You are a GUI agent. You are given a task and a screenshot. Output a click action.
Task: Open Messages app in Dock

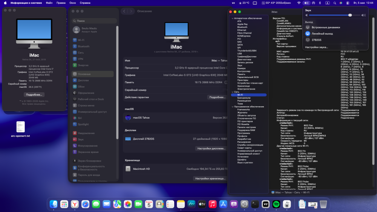[x=96, y=204]
